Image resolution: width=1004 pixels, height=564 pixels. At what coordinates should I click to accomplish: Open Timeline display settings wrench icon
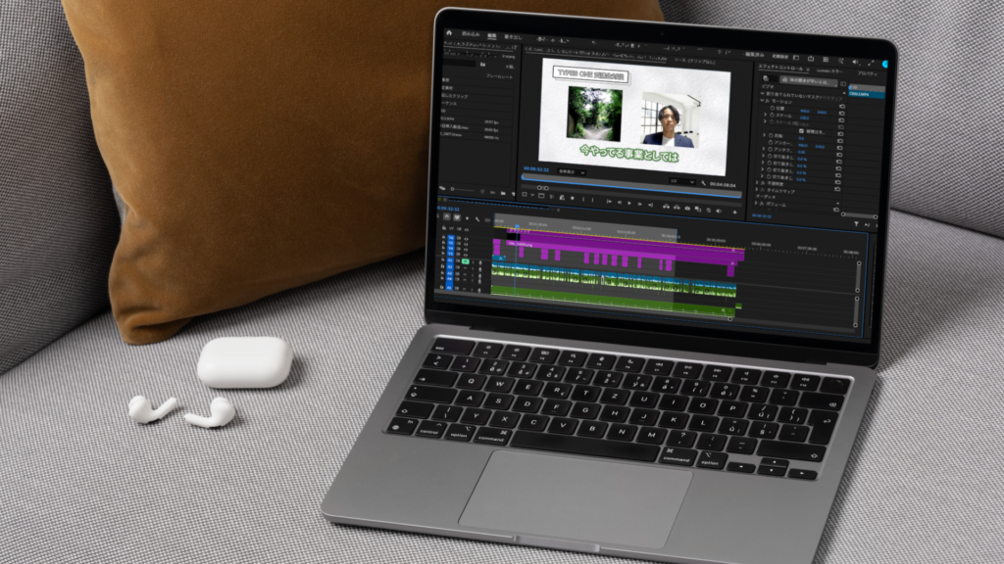[x=477, y=219]
